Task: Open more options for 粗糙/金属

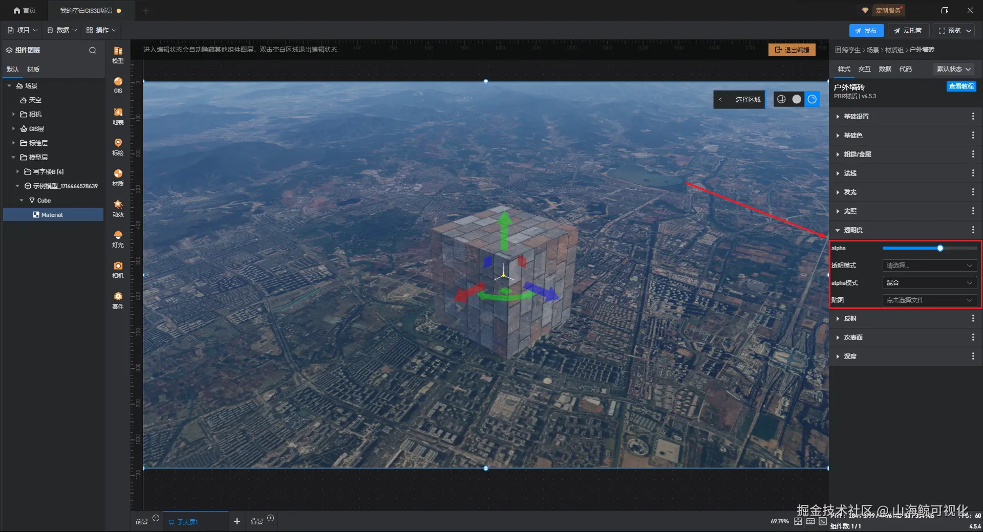Action: point(973,154)
